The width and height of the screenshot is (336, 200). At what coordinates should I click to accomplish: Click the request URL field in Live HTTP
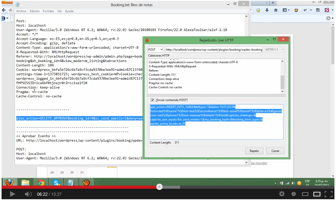pyautogui.click(x=214, y=49)
